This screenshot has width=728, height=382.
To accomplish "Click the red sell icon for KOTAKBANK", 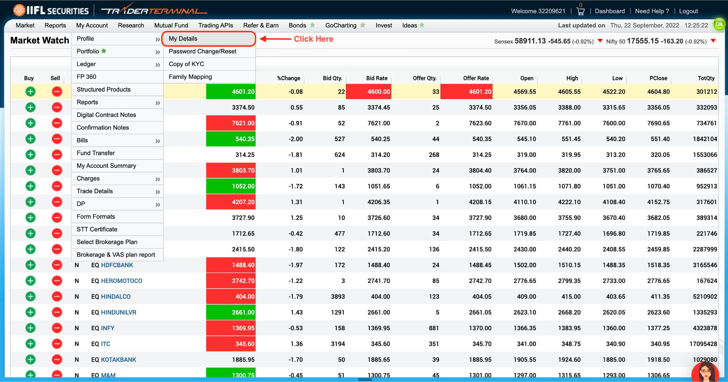I will 57,360.
